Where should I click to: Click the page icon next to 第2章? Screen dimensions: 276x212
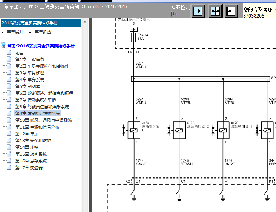pos(9,66)
